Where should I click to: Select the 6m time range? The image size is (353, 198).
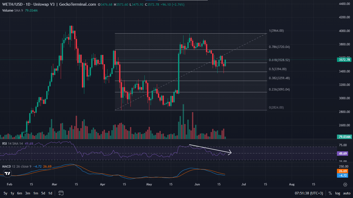(20, 193)
